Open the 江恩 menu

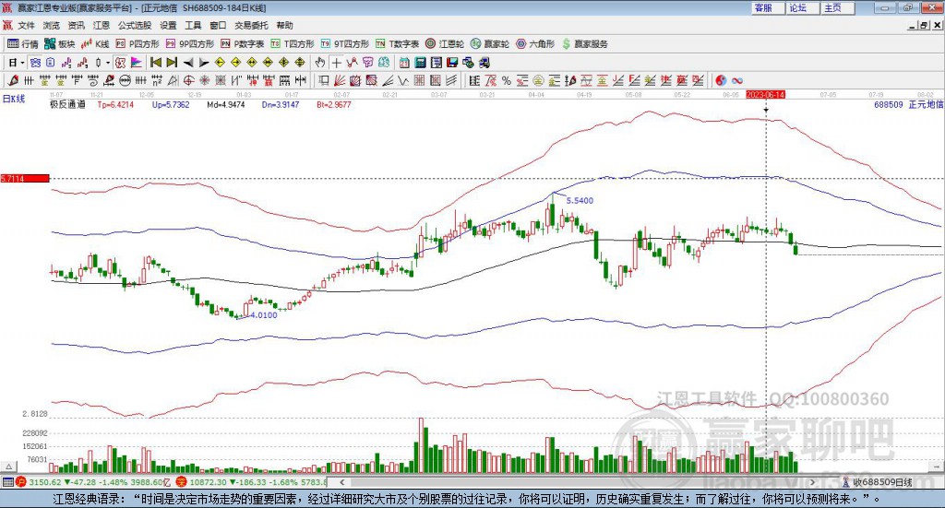[102, 25]
